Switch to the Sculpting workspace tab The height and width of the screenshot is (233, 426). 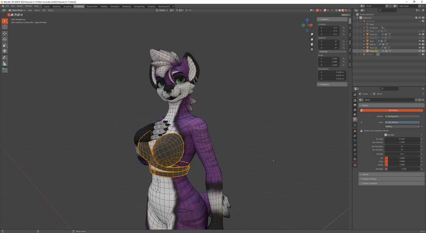pyautogui.click(x=67, y=6)
